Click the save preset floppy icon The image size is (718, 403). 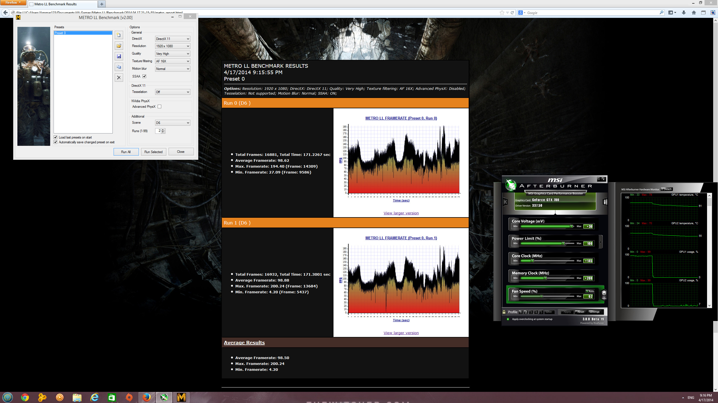click(x=119, y=57)
